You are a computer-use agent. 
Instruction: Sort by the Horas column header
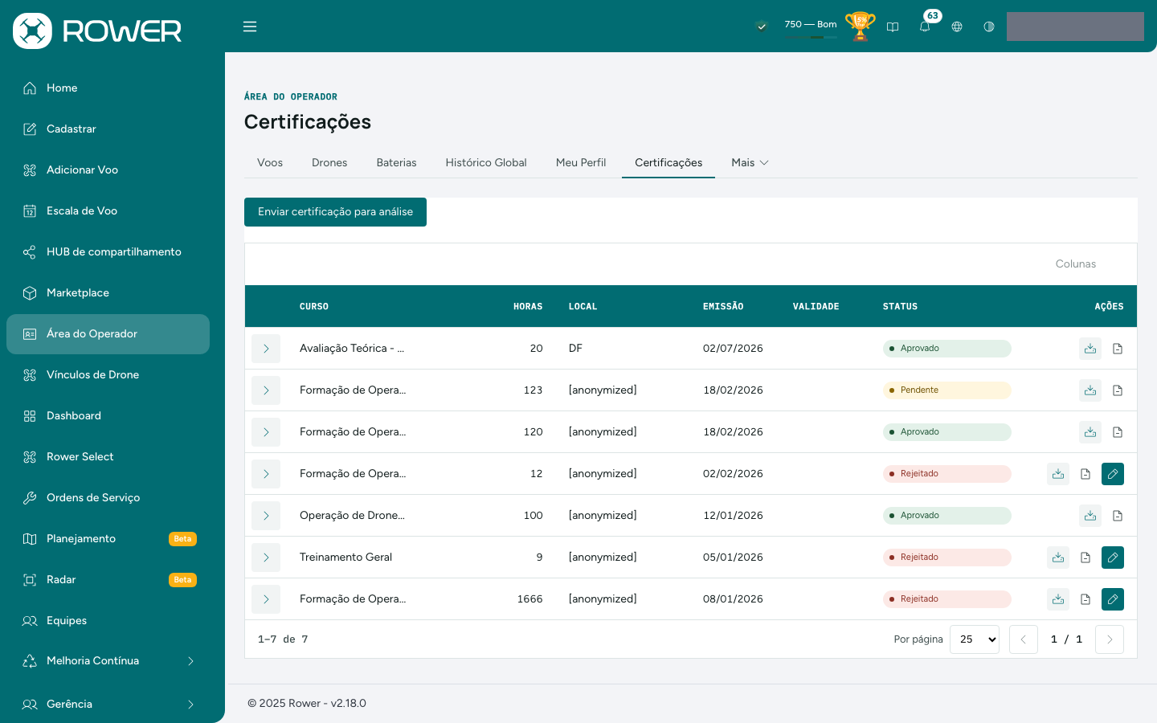[x=528, y=307]
